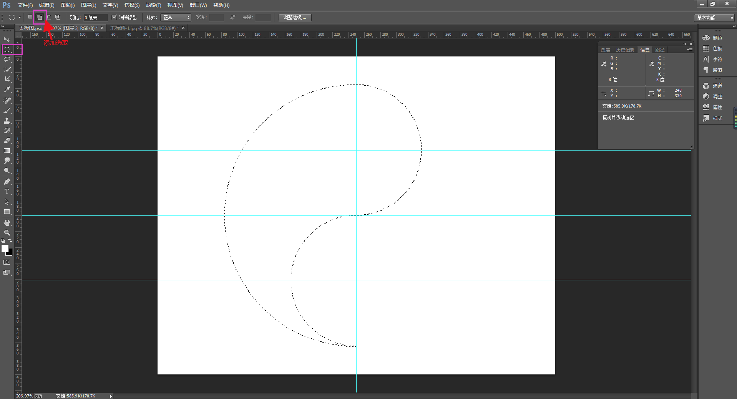737x399 pixels.
Task: Click the 羽化 feather input field
Action: (96, 17)
